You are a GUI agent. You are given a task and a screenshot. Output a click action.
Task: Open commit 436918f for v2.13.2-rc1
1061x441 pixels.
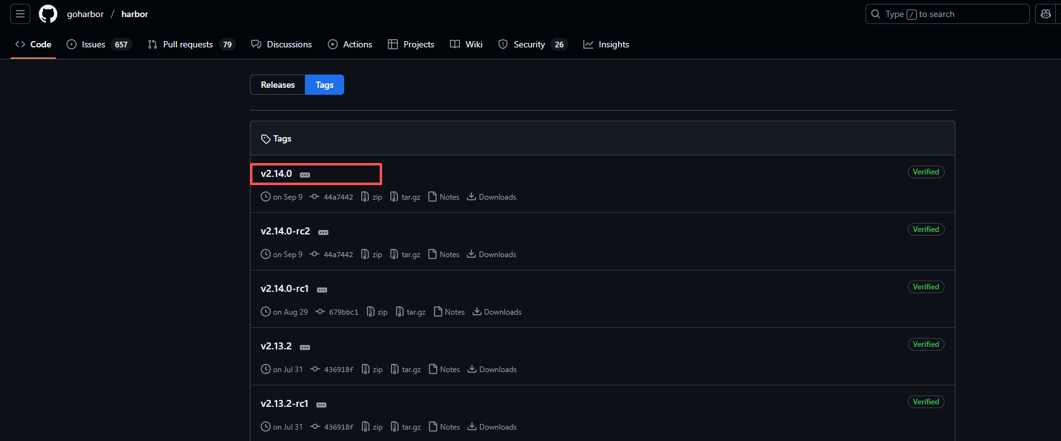click(x=332, y=427)
